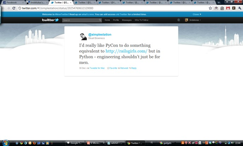Click the gray badge extension icon beside Gmail

(x=222, y=8)
